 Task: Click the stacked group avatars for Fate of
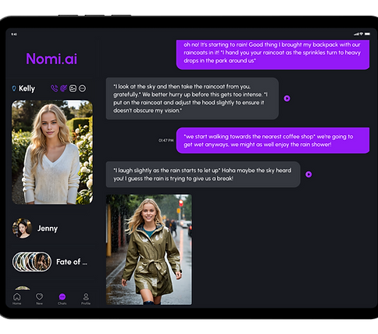32,262
